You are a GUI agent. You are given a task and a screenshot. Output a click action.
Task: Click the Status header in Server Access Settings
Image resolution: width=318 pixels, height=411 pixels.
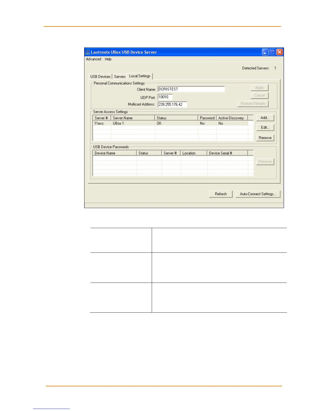tap(176, 118)
